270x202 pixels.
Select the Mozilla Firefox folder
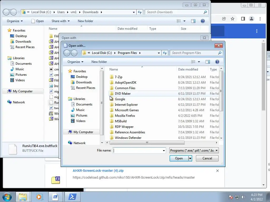pyautogui.click(x=125, y=116)
